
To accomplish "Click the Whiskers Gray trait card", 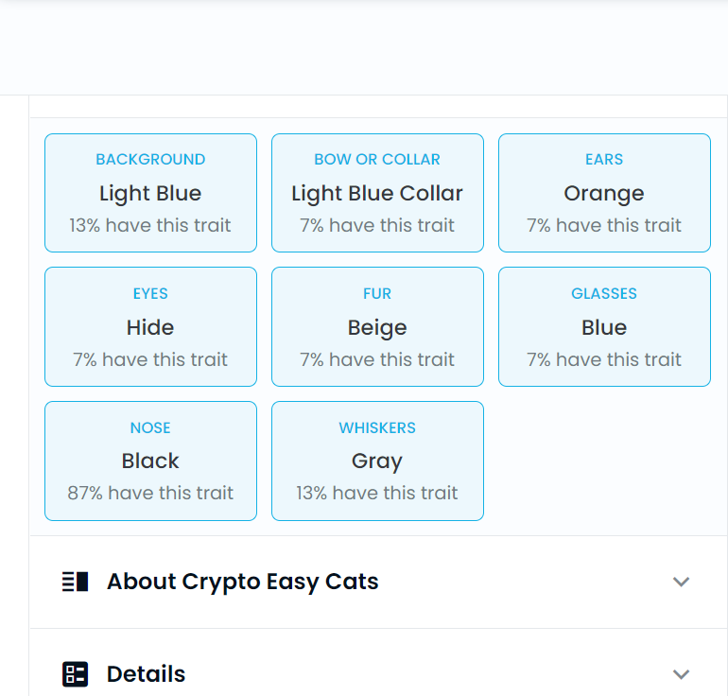I will pyautogui.click(x=377, y=461).
